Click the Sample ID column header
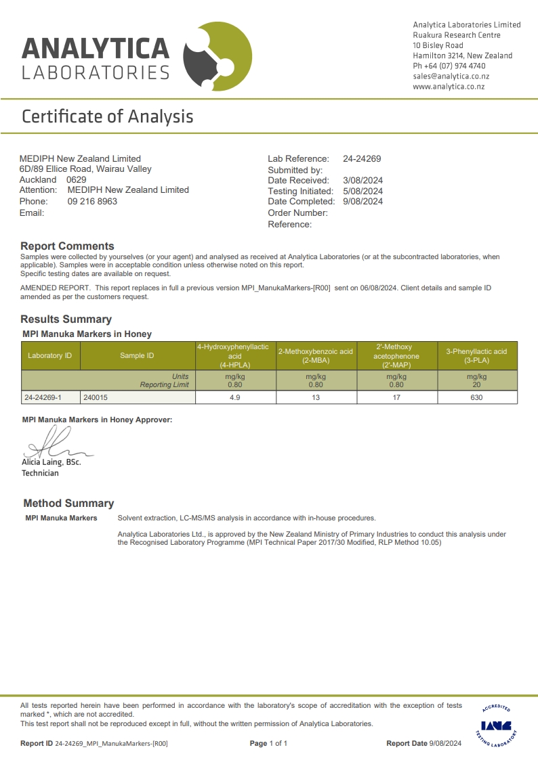538x760 pixels. click(x=138, y=355)
